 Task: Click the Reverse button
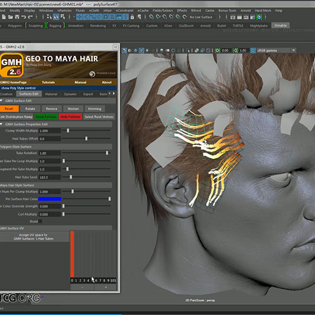[52, 109]
